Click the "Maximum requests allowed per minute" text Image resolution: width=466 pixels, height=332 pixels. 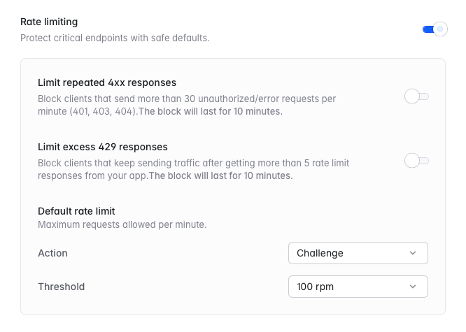[x=122, y=224]
